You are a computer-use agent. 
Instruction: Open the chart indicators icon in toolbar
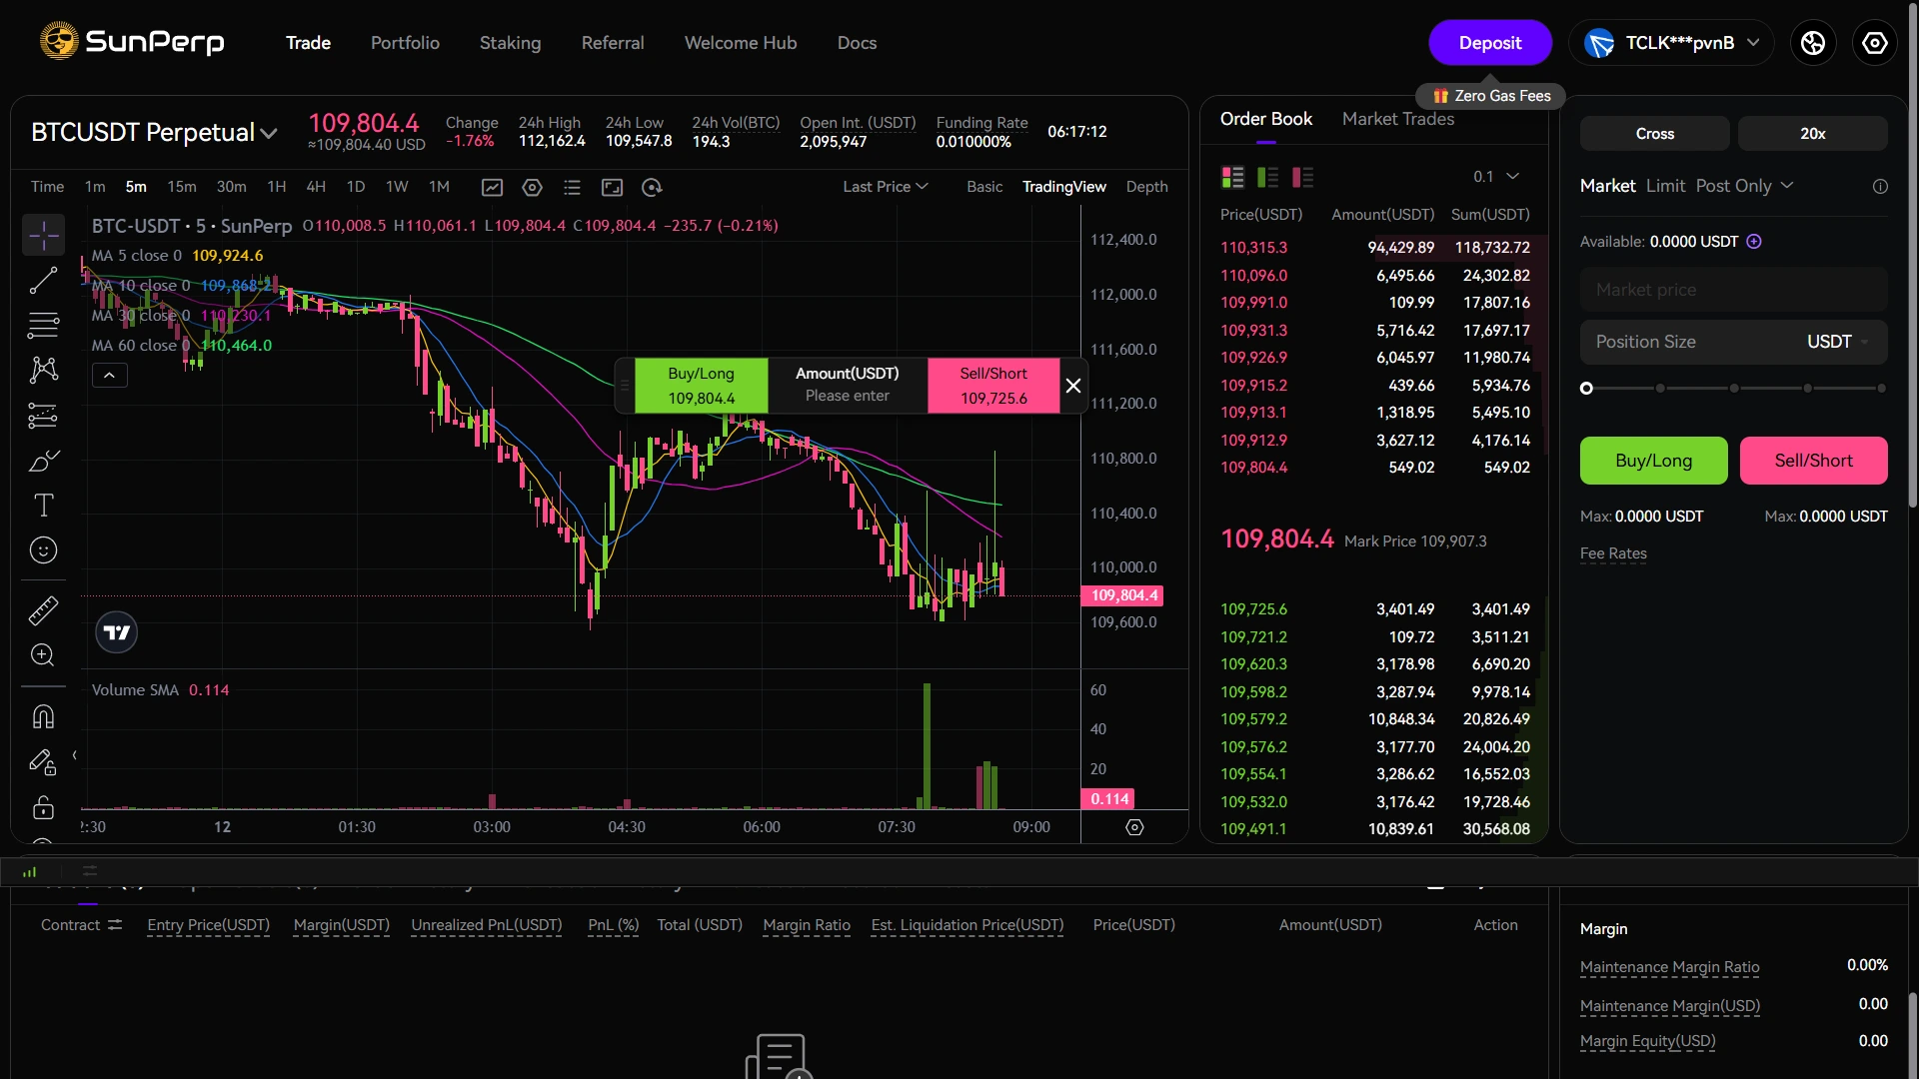pos(492,187)
